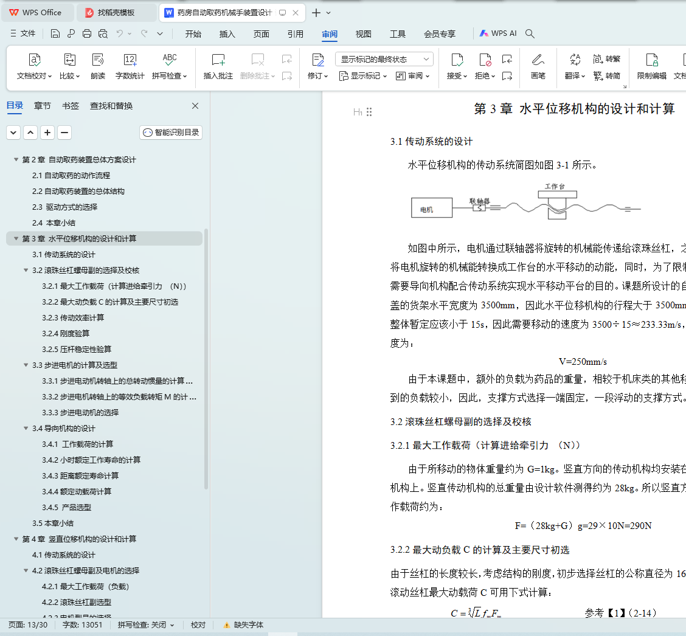Click the save icon in quick access bar
The height and width of the screenshot is (636, 686).
coord(55,33)
